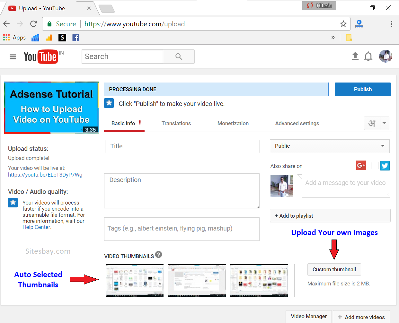Close the Upload - YouTube browser tab
399x323 pixels.
[89, 8]
